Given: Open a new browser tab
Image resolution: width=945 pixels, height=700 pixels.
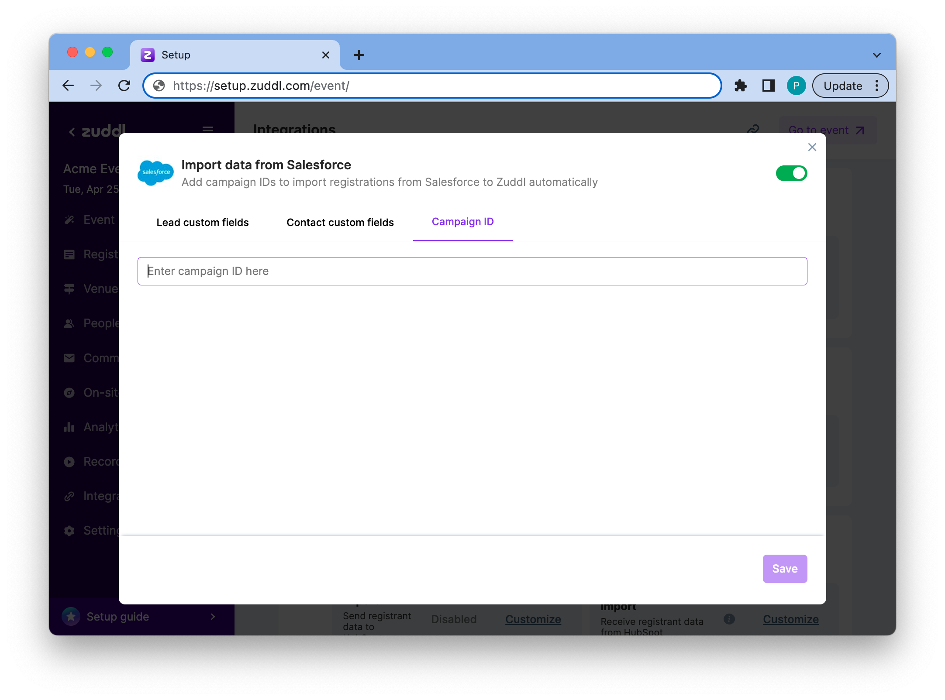Looking at the screenshot, I should tap(359, 55).
